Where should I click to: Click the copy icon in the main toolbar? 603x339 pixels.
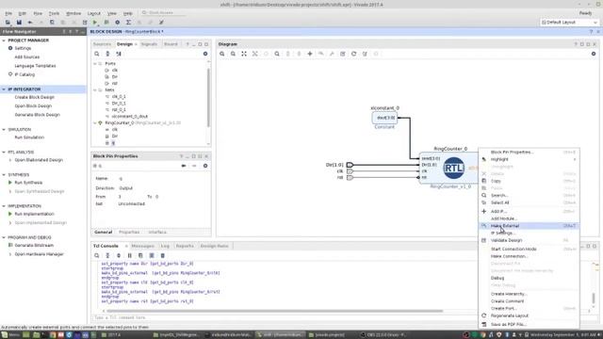tap(52, 23)
